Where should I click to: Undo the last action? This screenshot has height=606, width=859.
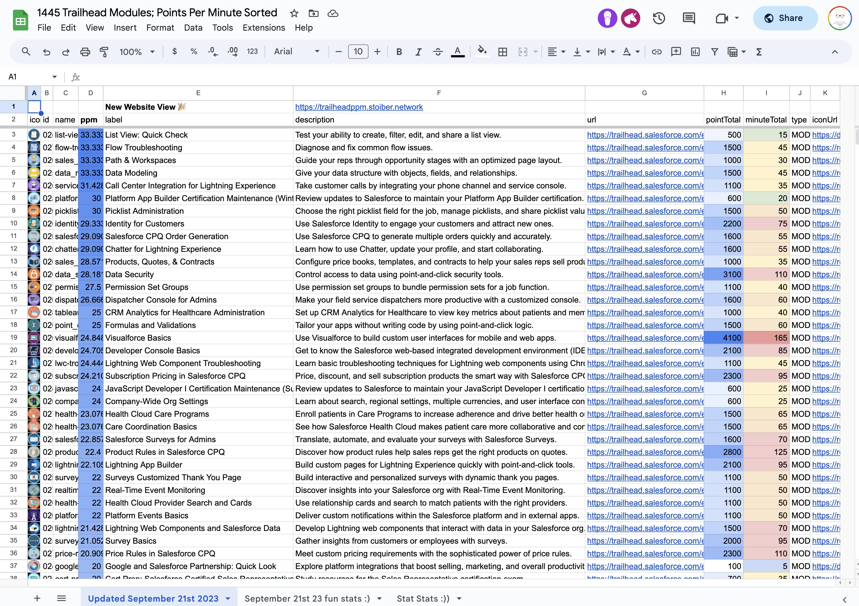46,52
